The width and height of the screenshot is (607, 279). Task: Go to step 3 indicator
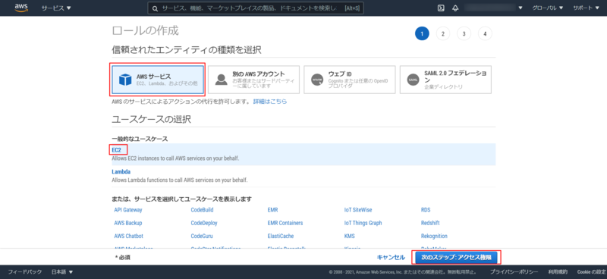click(x=464, y=34)
